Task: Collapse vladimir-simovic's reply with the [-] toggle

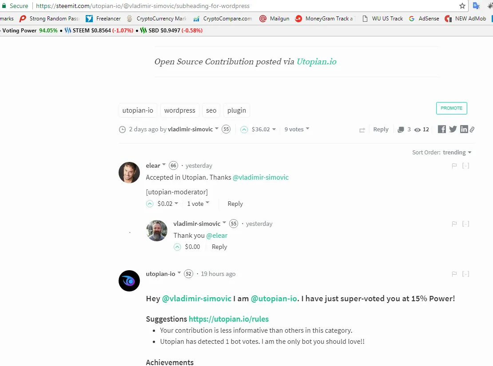Action: pos(465,224)
